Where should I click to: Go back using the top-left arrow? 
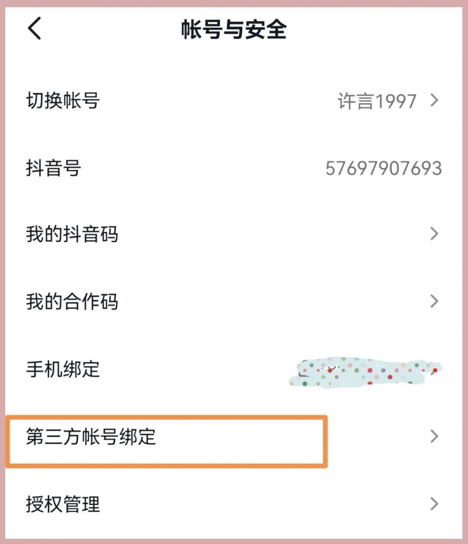pyautogui.click(x=34, y=29)
